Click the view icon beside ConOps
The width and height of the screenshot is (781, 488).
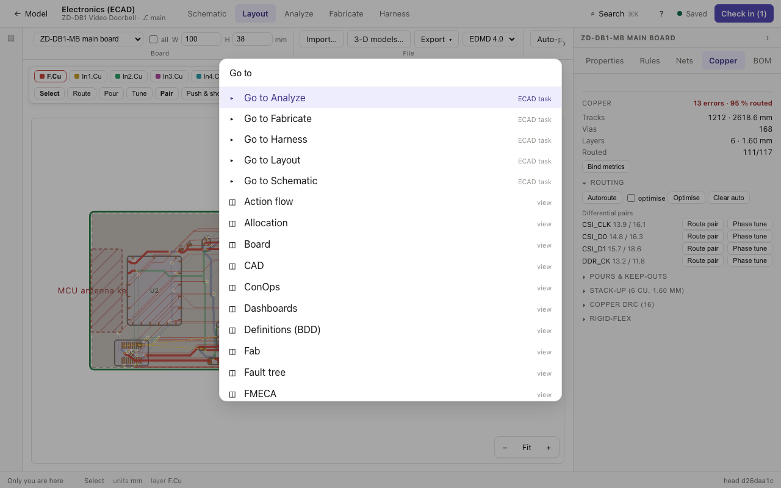[x=232, y=287]
